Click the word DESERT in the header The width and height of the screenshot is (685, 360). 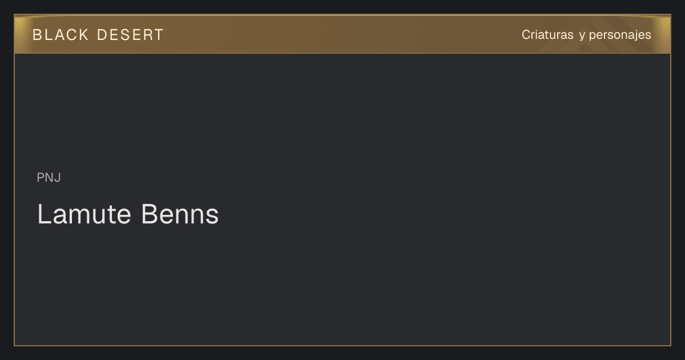click(130, 35)
